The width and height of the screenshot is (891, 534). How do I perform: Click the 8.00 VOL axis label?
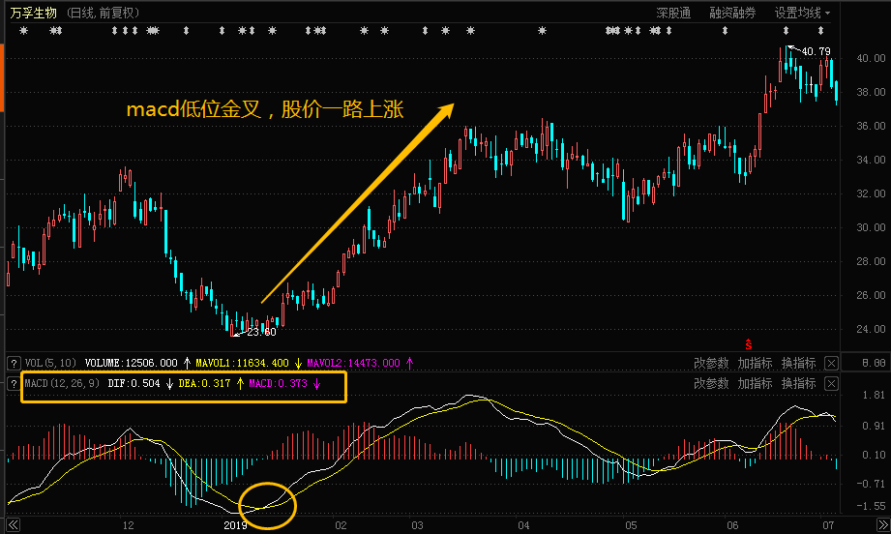(874, 363)
